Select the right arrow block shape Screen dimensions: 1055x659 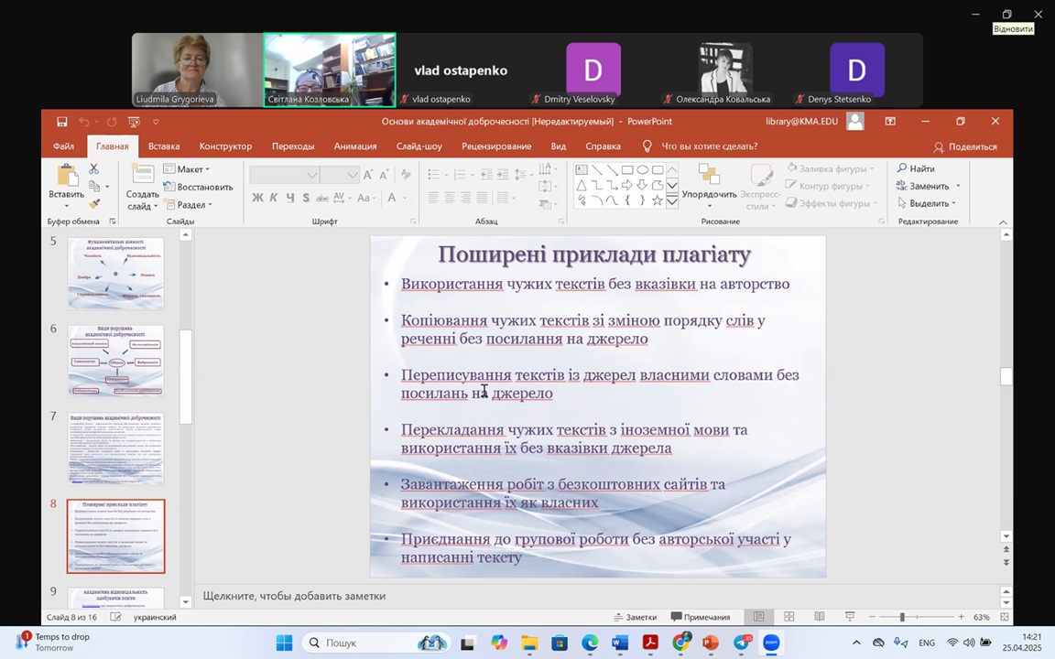click(627, 185)
